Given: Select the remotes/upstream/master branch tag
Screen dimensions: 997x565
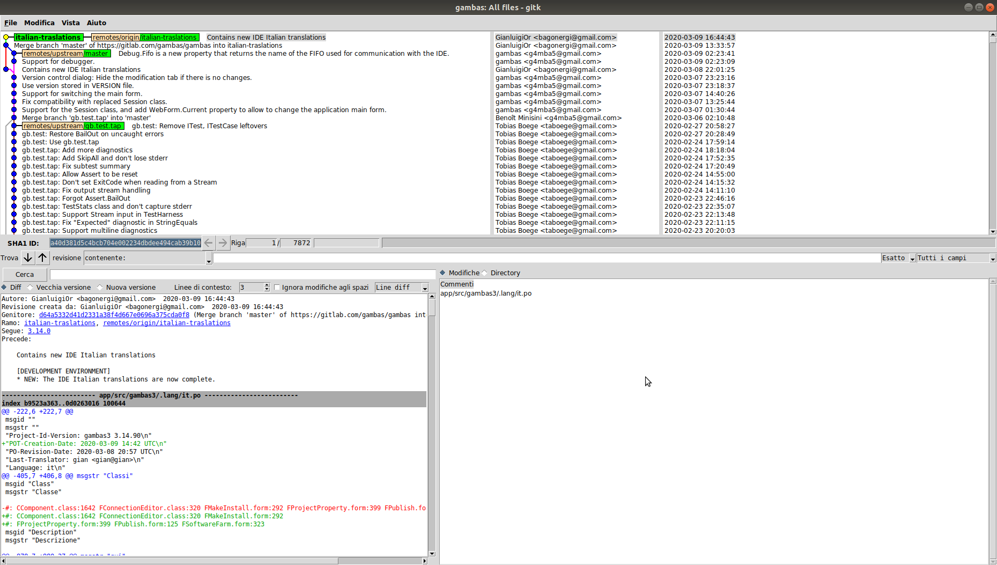Looking at the screenshot, I should click(x=66, y=54).
